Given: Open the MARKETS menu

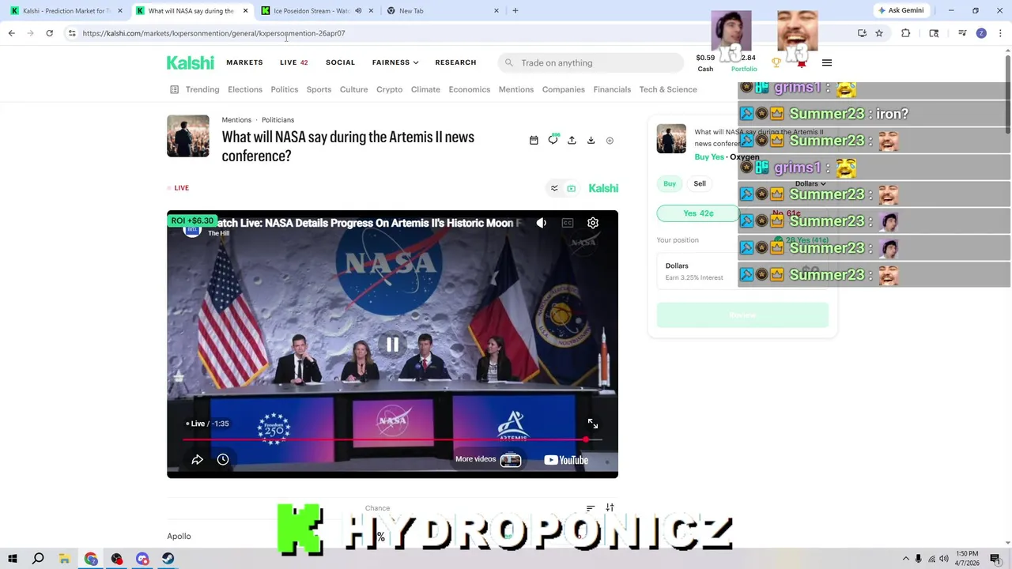Looking at the screenshot, I should coord(244,62).
